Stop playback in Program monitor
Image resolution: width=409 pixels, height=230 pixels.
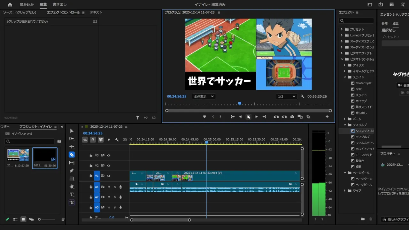coord(248,117)
